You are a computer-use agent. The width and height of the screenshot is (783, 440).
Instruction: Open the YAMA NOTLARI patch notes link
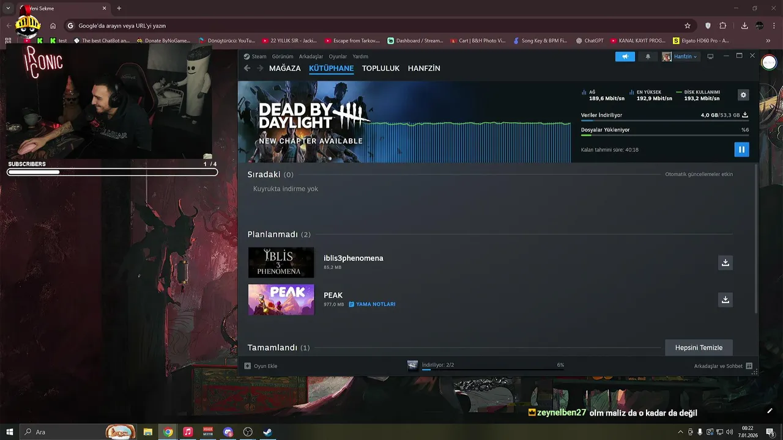(x=372, y=304)
